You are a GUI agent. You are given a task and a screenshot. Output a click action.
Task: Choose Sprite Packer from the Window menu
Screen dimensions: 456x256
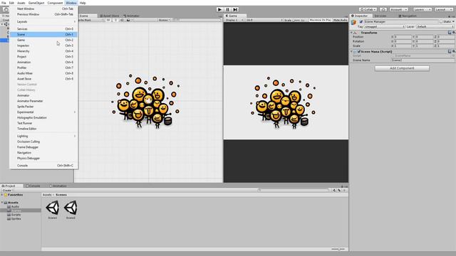coord(44,107)
